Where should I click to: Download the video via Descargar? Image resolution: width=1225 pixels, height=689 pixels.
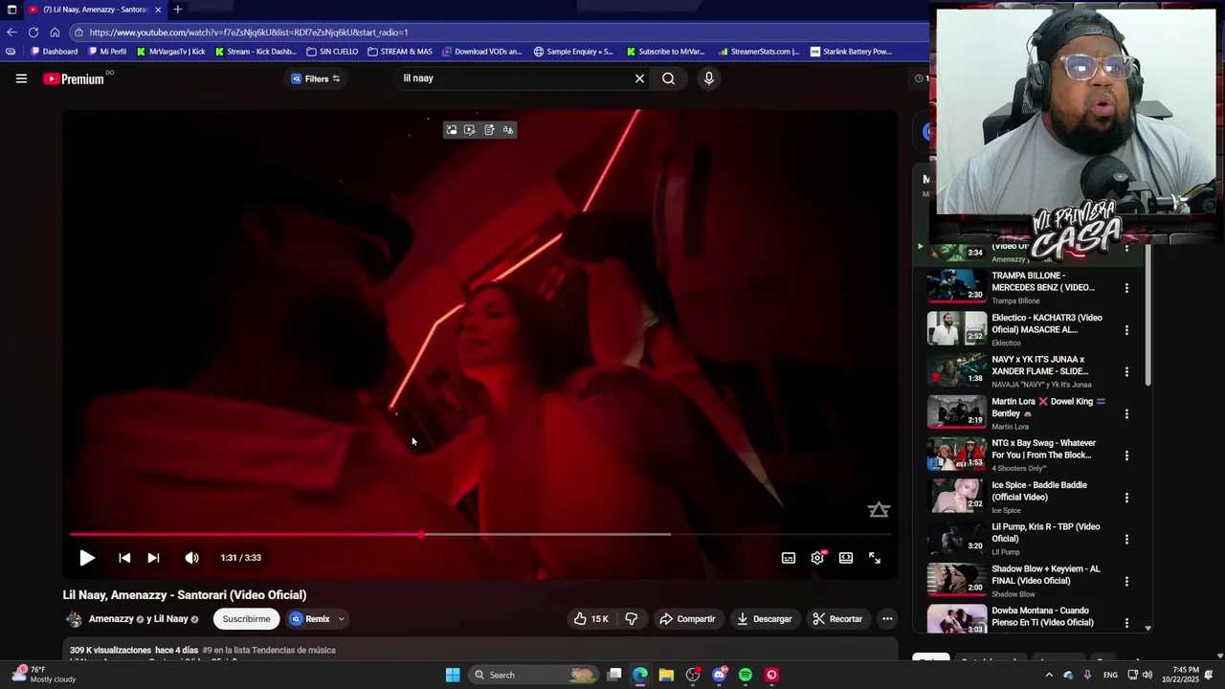click(x=764, y=619)
